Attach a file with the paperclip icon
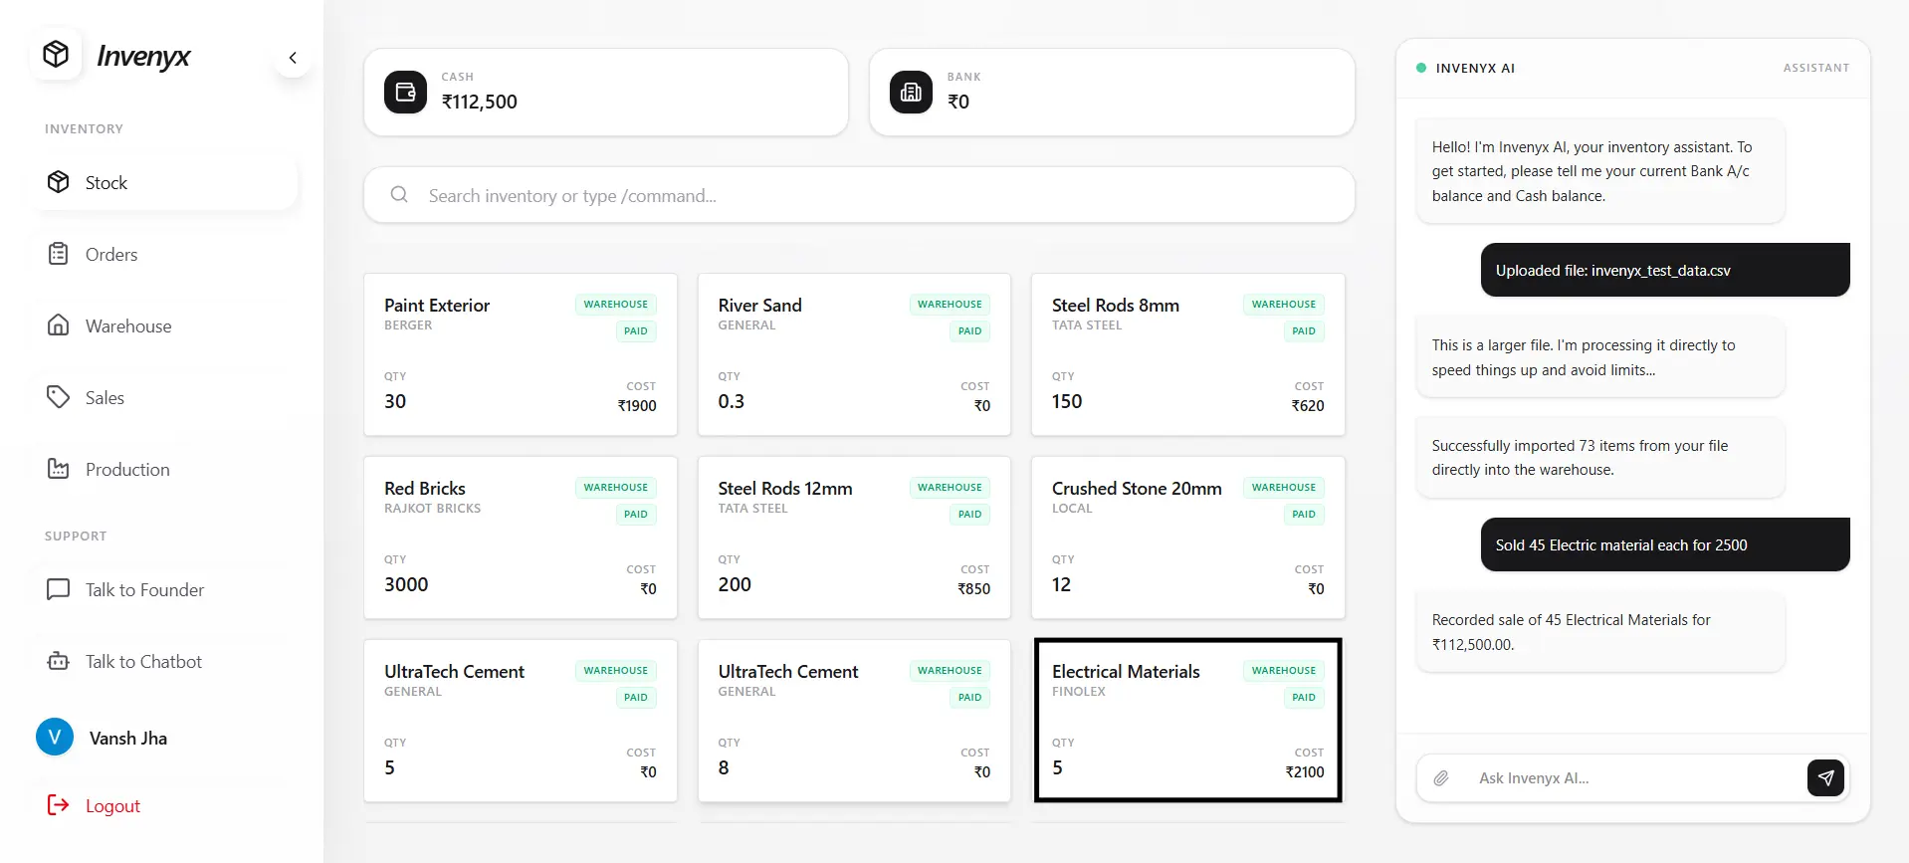1909x863 pixels. (1441, 778)
